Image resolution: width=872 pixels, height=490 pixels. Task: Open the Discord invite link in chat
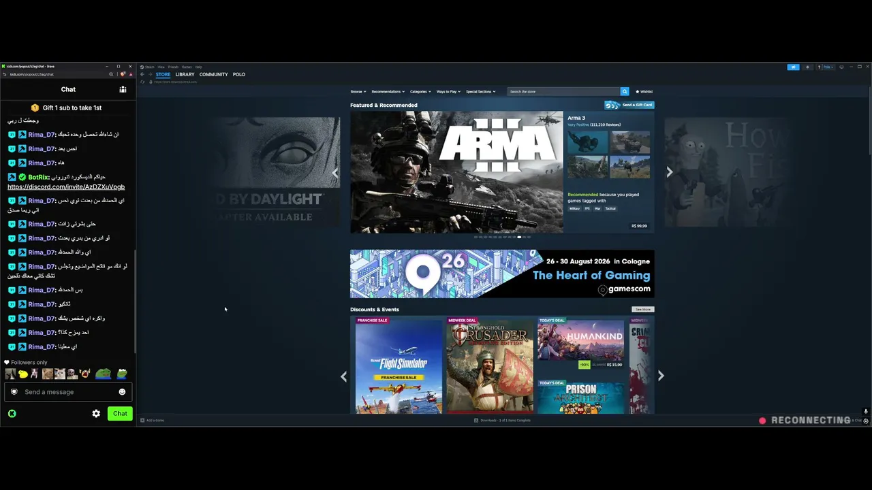[66, 187]
